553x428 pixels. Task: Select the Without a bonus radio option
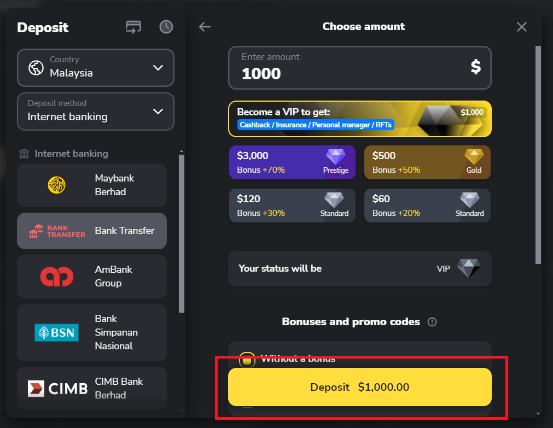(x=247, y=359)
